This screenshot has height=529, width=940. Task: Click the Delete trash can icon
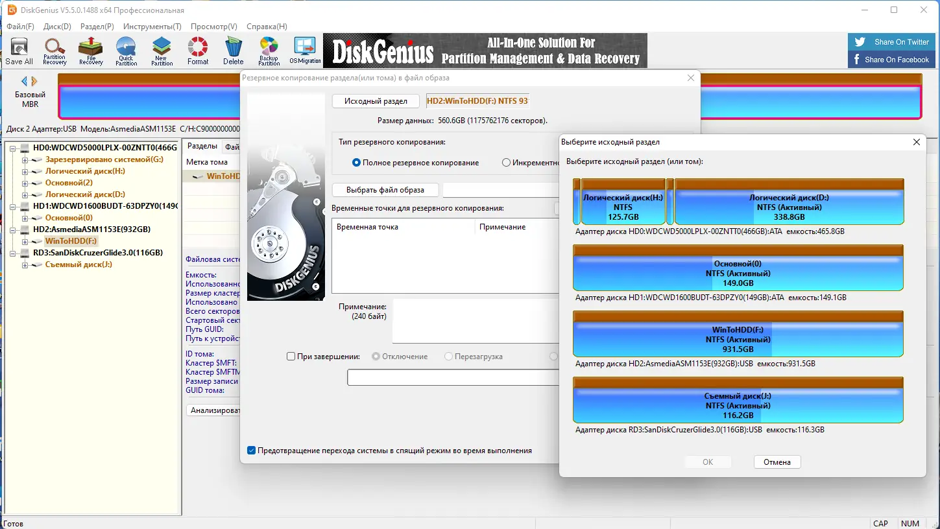pos(234,51)
